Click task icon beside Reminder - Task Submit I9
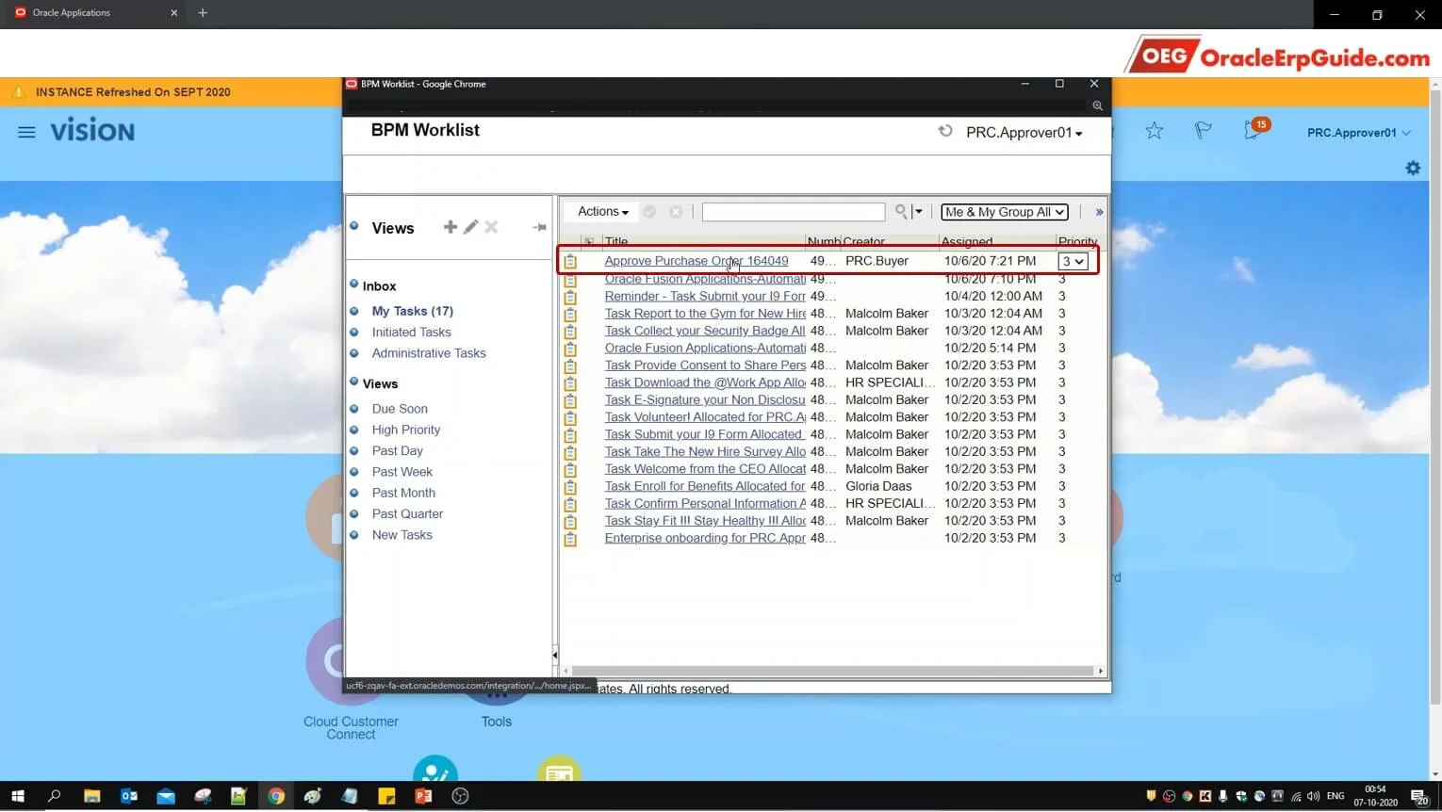Image resolution: width=1442 pixels, height=812 pixels. click(x=570, y=297)
